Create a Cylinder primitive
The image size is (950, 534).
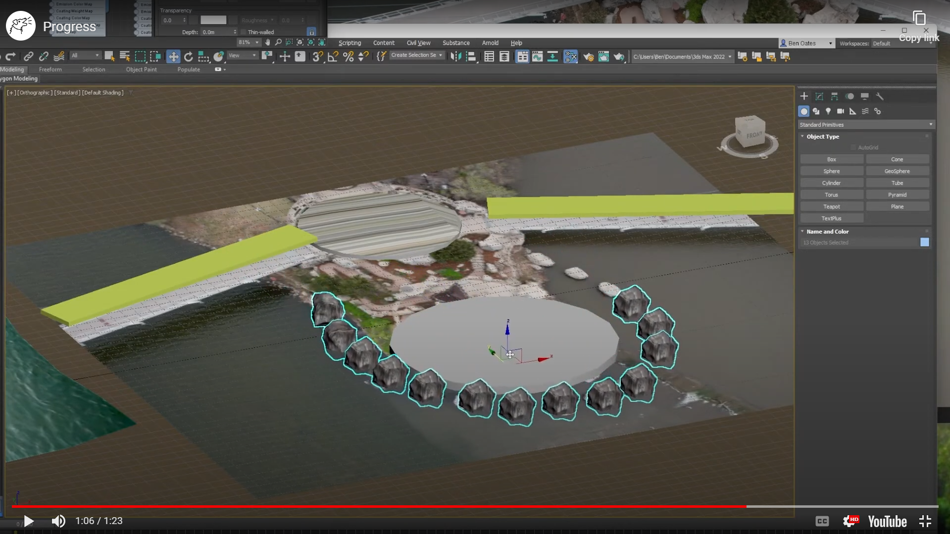[x=832, y=183]
